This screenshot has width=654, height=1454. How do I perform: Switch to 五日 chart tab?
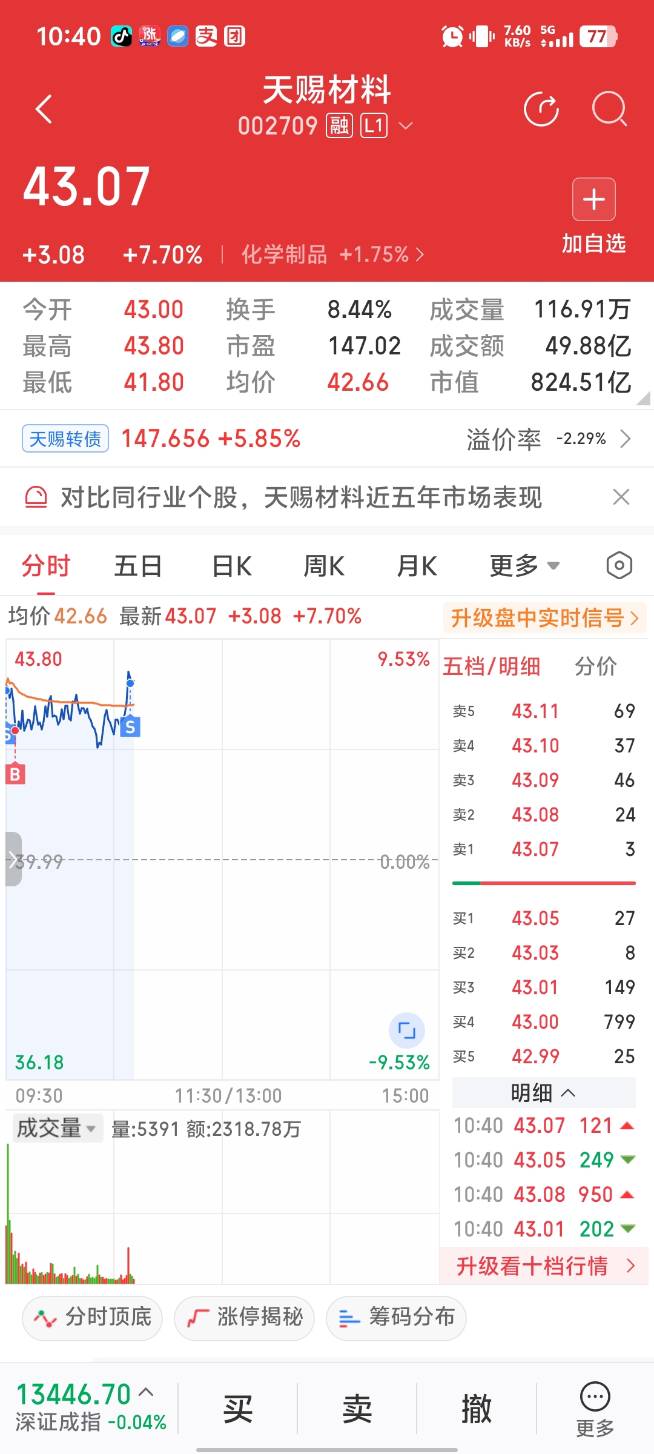[138, 566]
